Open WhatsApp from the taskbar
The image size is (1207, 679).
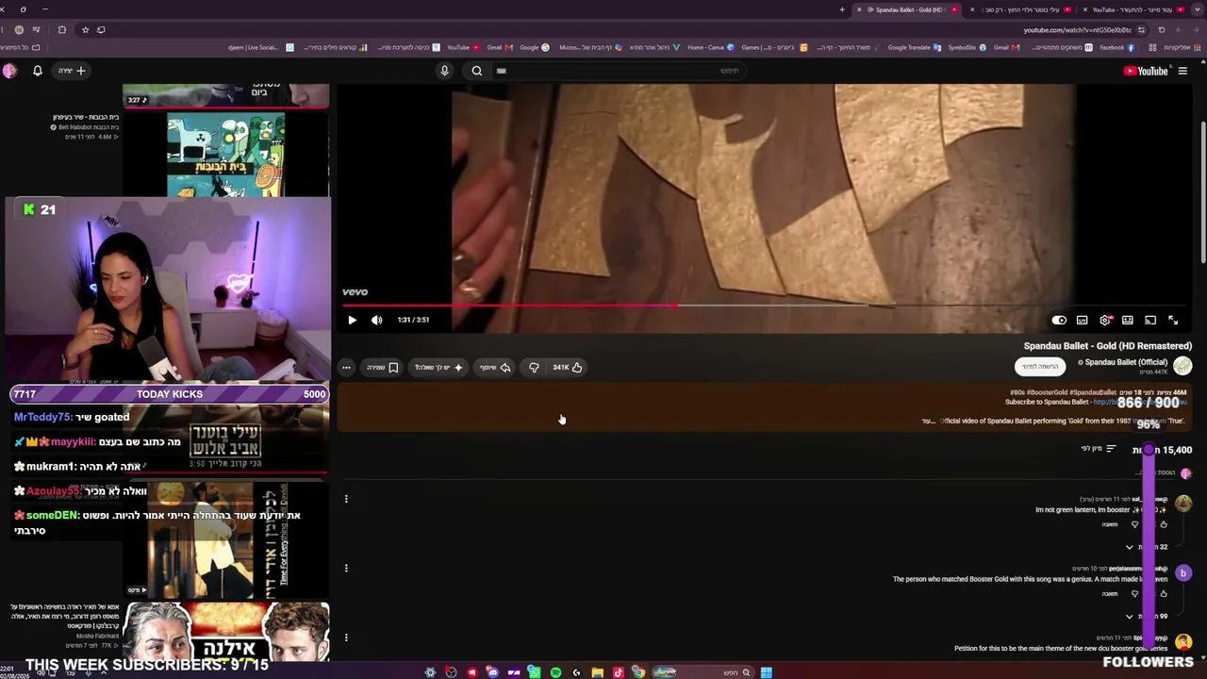[x=535, y=672]
